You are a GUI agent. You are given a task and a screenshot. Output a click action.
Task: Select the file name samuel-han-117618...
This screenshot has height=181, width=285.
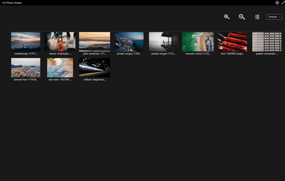click(26, 80)
